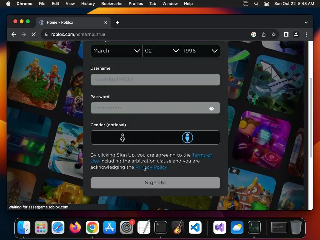Image resolution: width=320 pixels, height=240 pixels.
Task: Open Launchpad from the Dock
Action: [41, 227]
